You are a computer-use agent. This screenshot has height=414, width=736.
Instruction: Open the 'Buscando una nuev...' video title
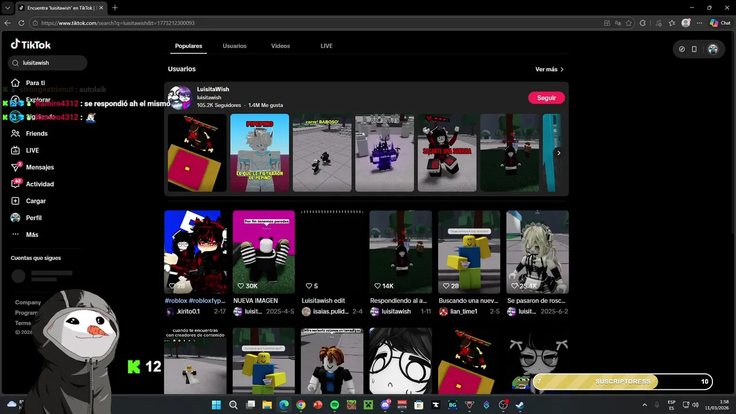coord(469,301)
